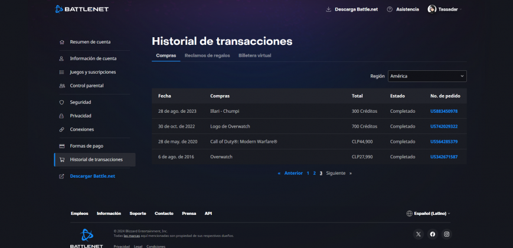Click the external link icon for Descargar Battle.net
Image resolution: width=513 pixels, height=248 pixels.
click(61, 177)
